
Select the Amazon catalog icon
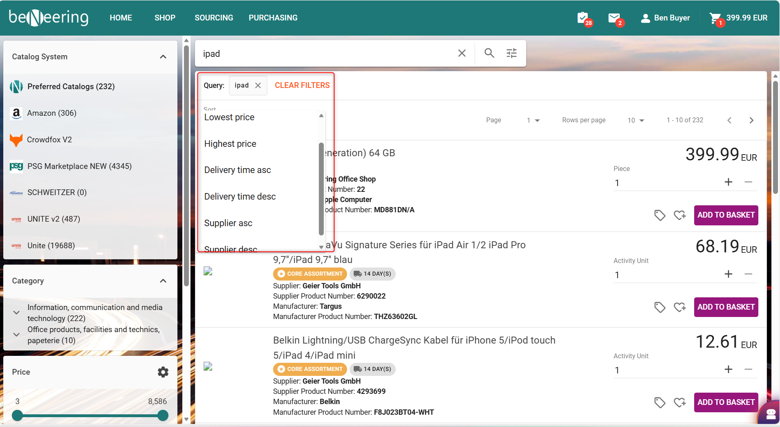(16, 113)
